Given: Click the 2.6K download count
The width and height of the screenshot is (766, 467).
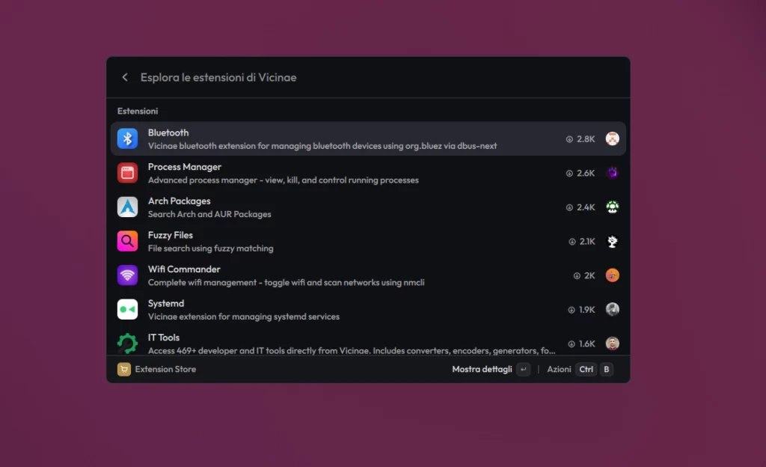Looking at the screenshot, I should tap(586, 174).
